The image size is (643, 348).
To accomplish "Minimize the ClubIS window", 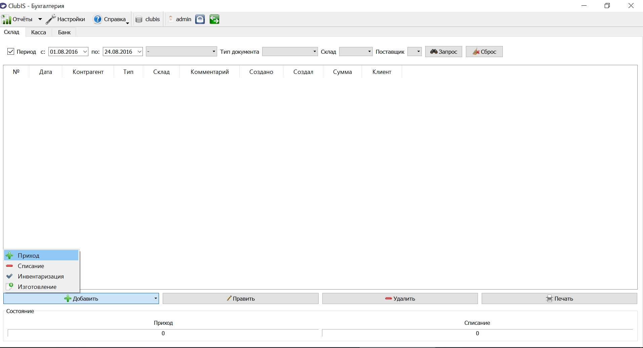I will point(584,6).
